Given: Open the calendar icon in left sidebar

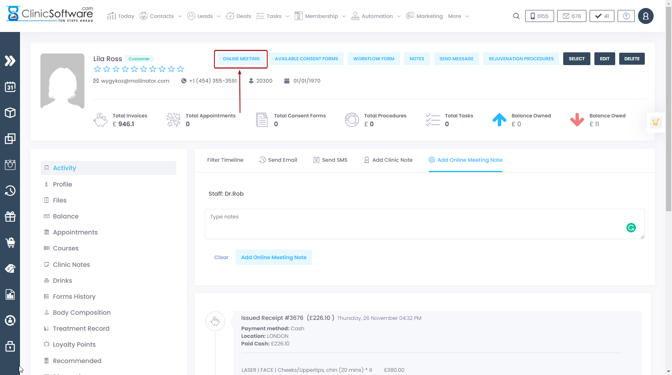Looking at the screenshot, I should (10, 87).
